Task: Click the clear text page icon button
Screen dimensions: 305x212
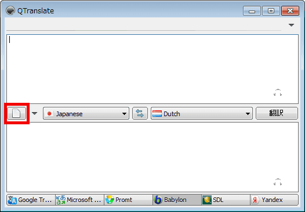Action: pyautogui.click(x=17, y=113)
